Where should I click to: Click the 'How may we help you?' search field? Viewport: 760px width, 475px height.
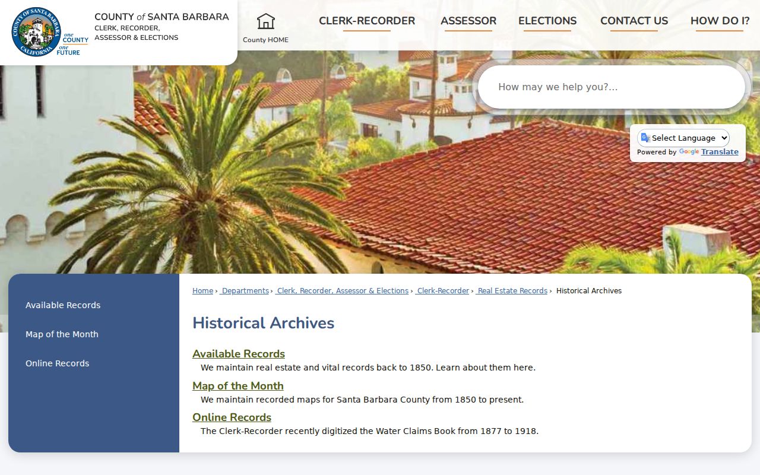click(612, 87)
